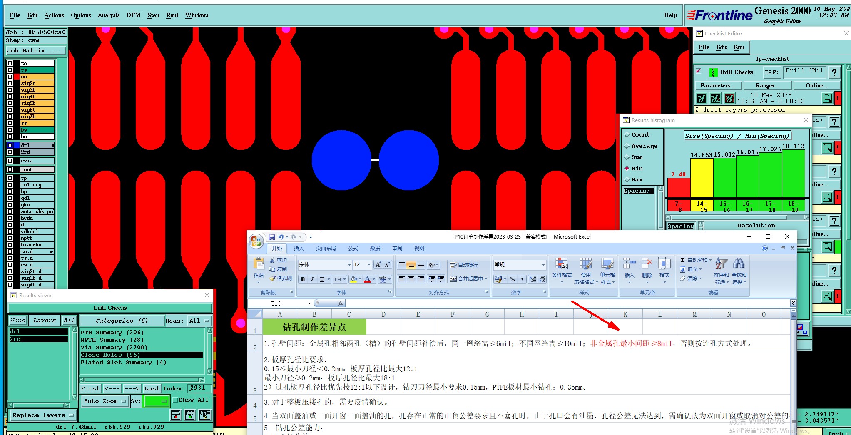851x435 pixels.
Task: Click the Conditional Formatting icon
Action: pyautogui.click(x=562, y=264)
